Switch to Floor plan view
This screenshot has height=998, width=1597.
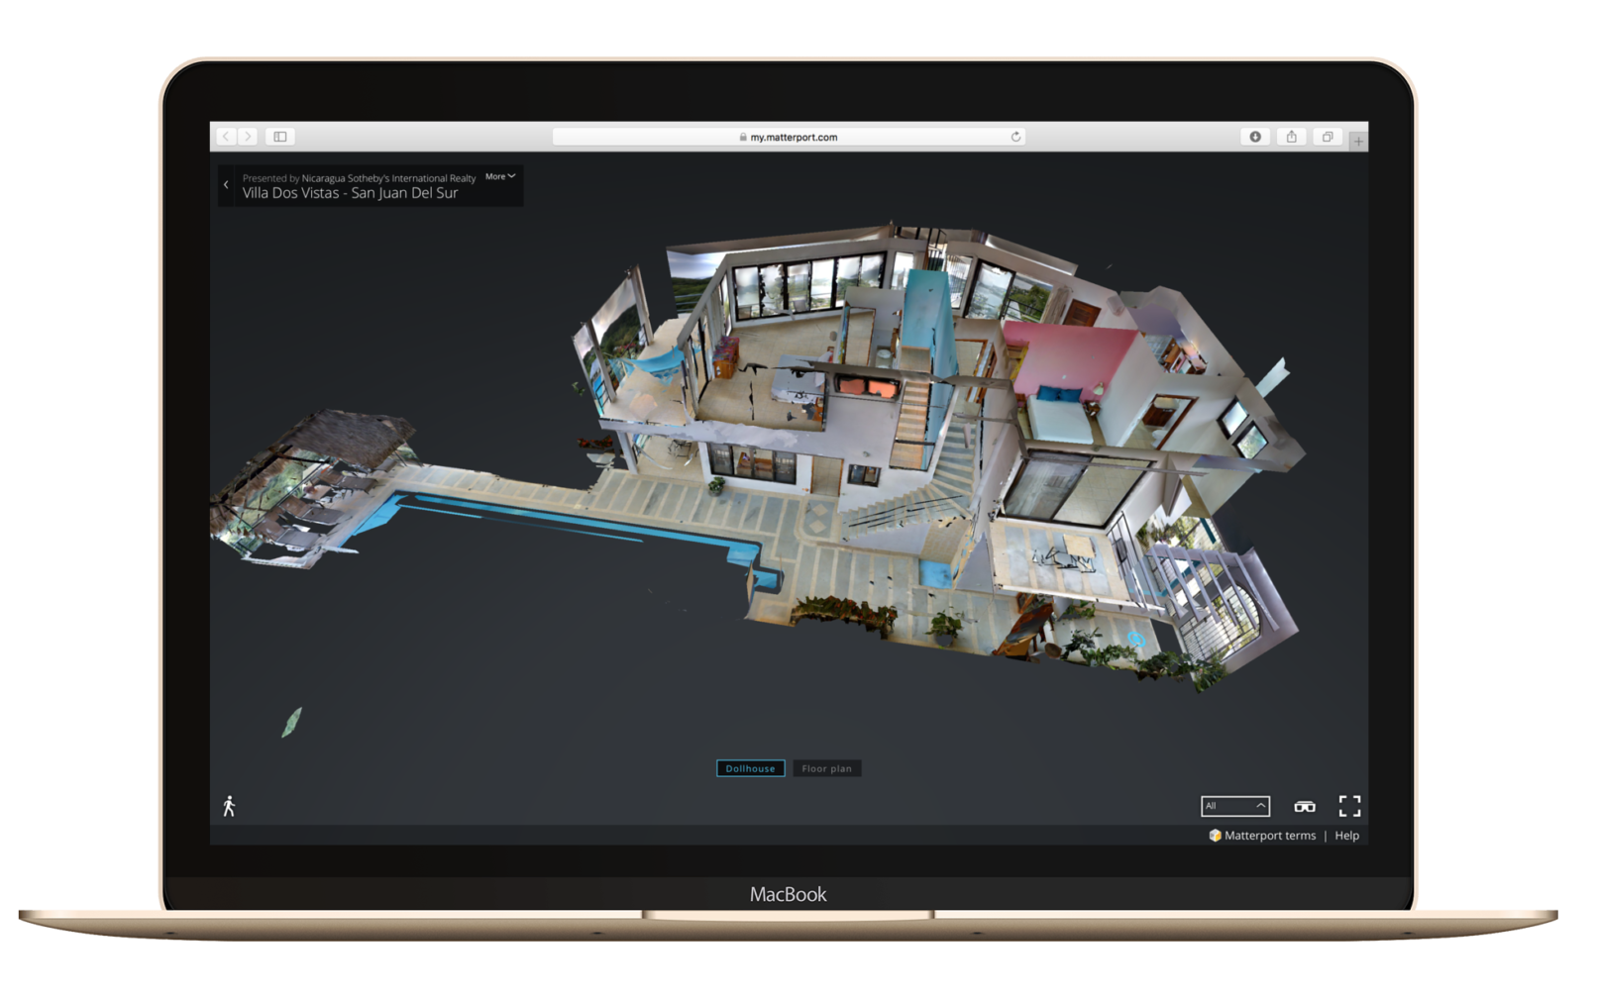coord(826,768)
